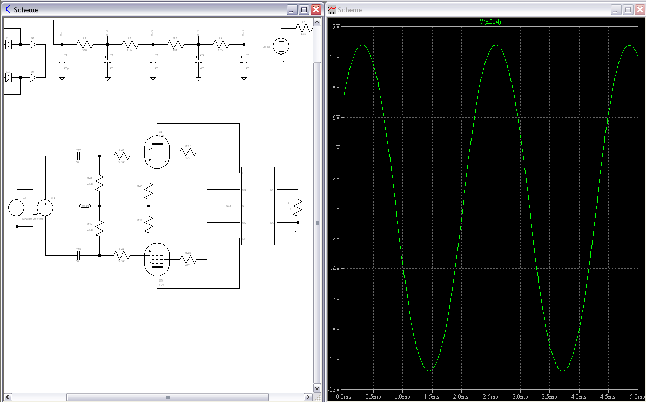646x402 pixels.
Task: Click the schematic horizontal scrollbar thumb
Action: pyautogui.click(x=168, y=397)
